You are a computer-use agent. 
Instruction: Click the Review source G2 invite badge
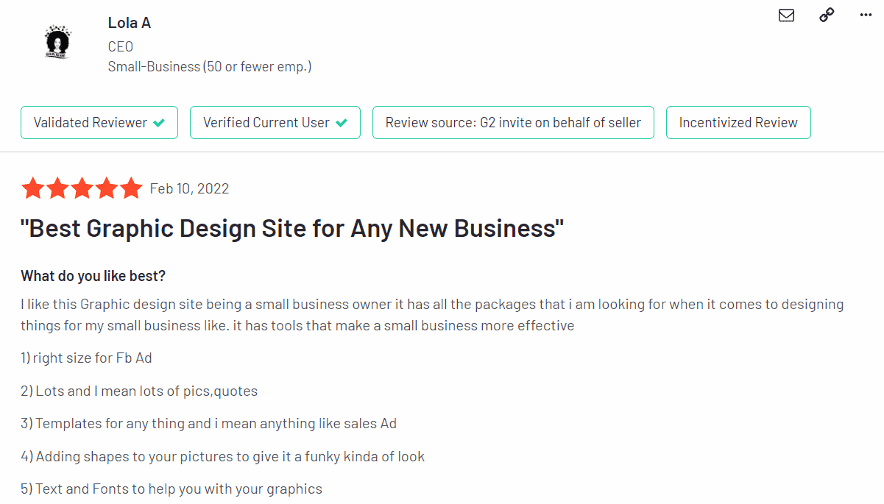coord(513,123)
